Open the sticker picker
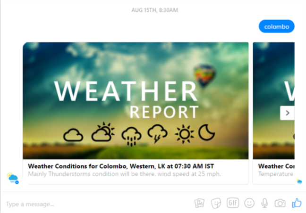 click(216, 203)
